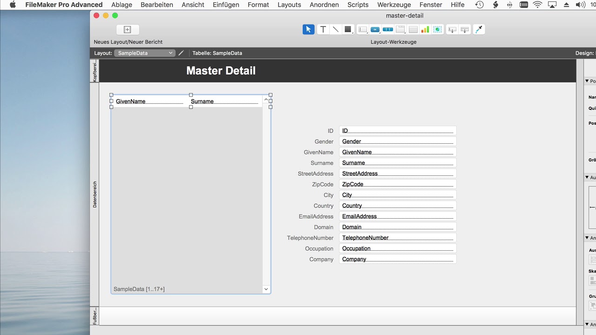
Task: Select the Format Painter eyedropper tool
Action: point(479,29)
